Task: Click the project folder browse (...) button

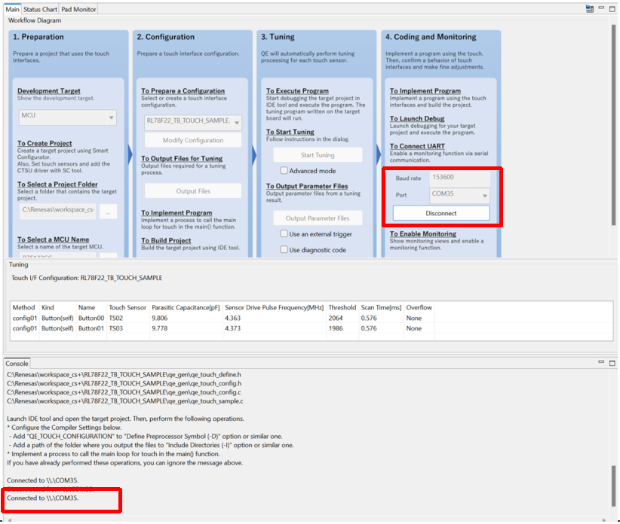Action: coord(109,212)
